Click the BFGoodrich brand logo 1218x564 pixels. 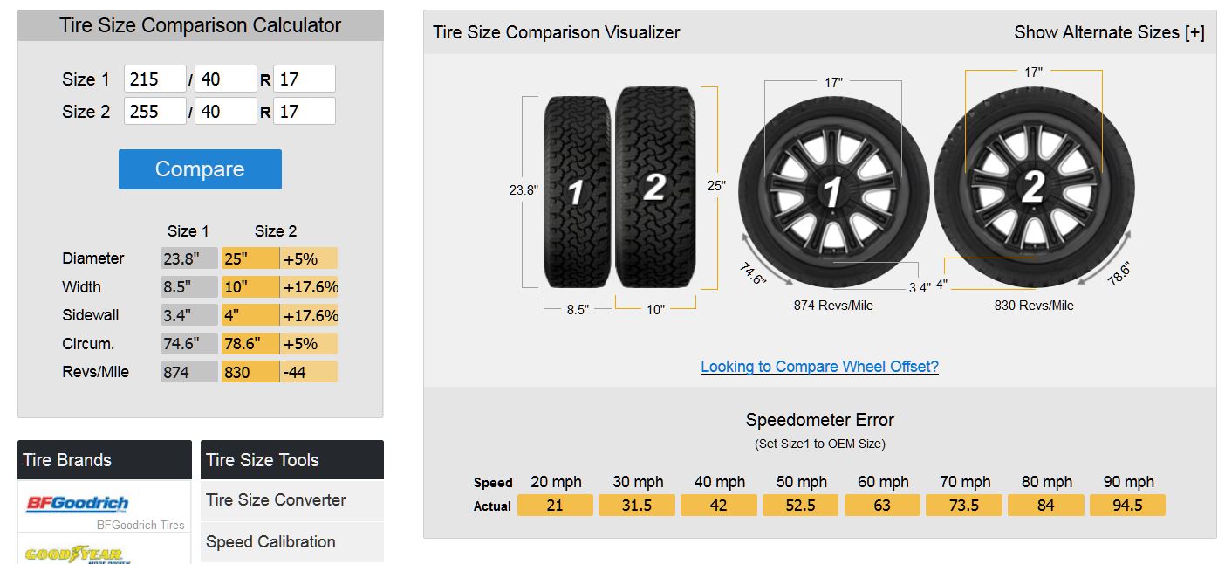78,503
